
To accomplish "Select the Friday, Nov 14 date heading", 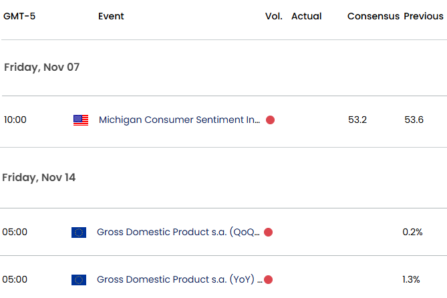I will [40, 177].
